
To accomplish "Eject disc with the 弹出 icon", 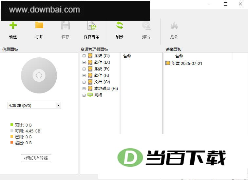I will [x=146, y=26].
